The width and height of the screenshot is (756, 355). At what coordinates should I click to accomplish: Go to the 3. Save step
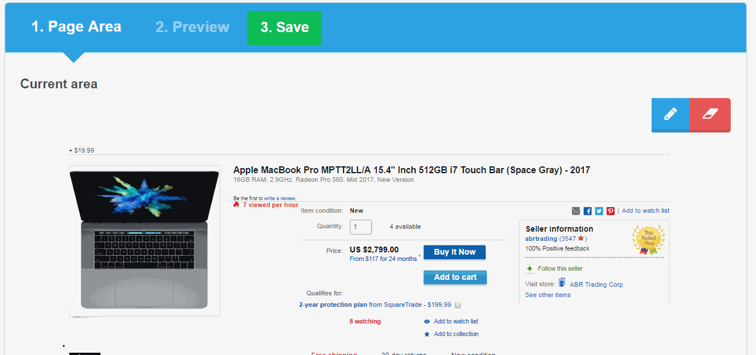285,28
